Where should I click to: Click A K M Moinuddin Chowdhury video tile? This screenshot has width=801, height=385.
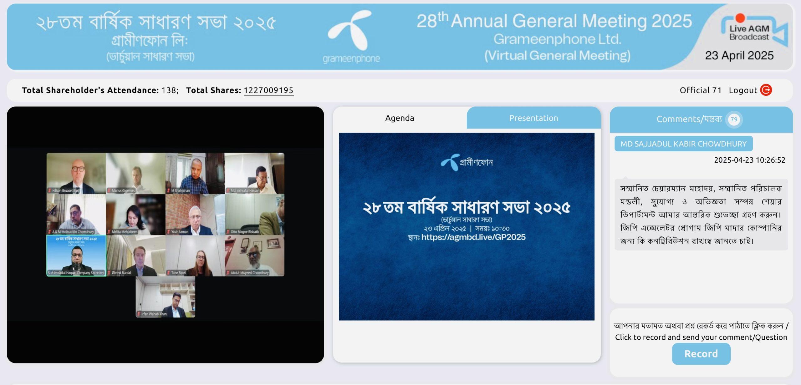tap(76, 215)
